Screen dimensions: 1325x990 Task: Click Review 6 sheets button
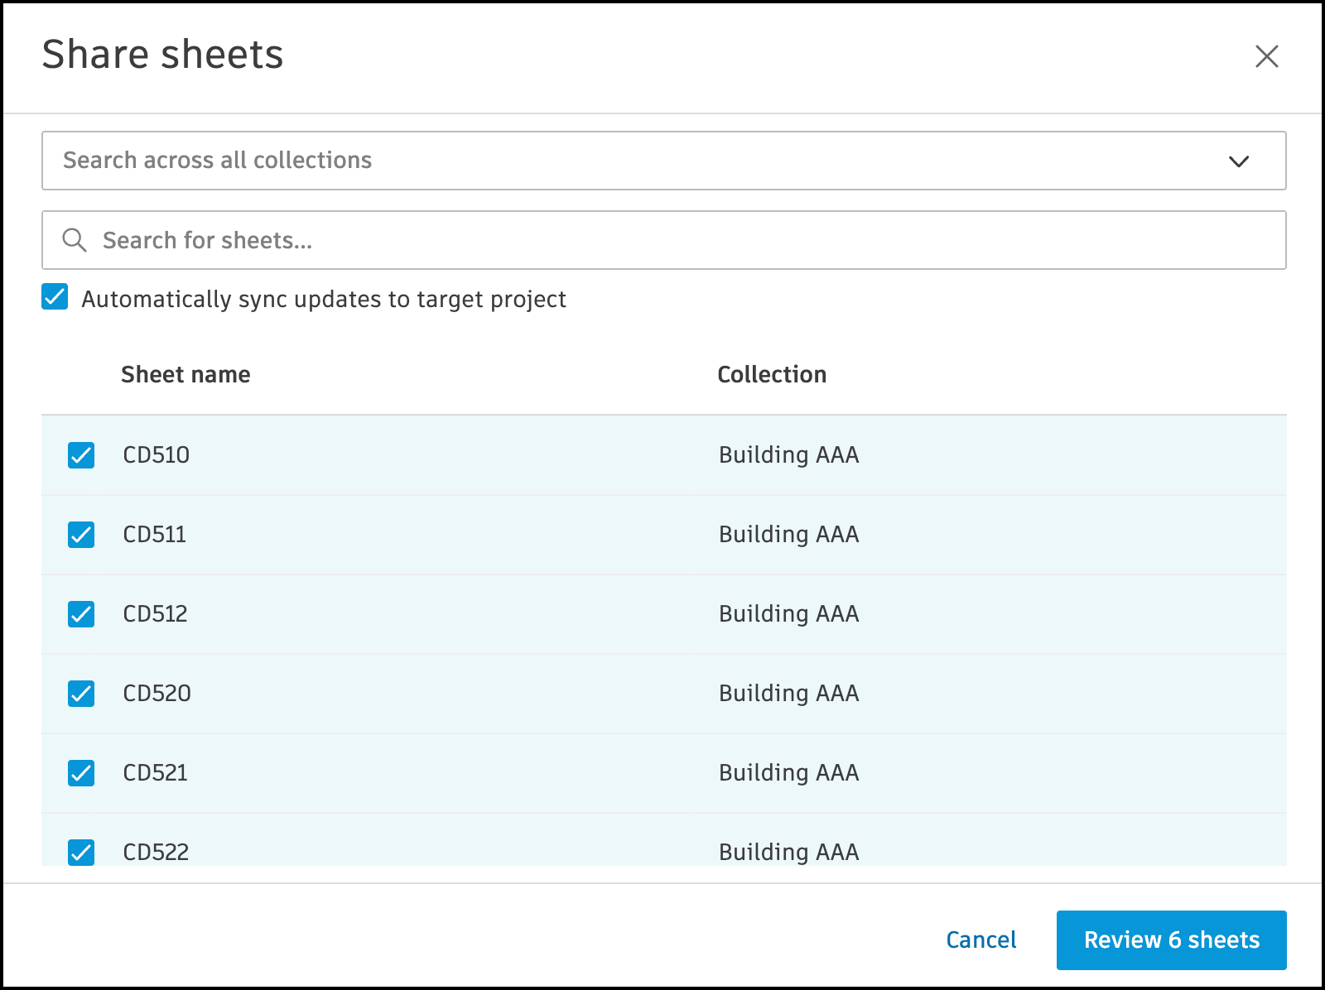pyautogui.click(x=1171, y=940)
